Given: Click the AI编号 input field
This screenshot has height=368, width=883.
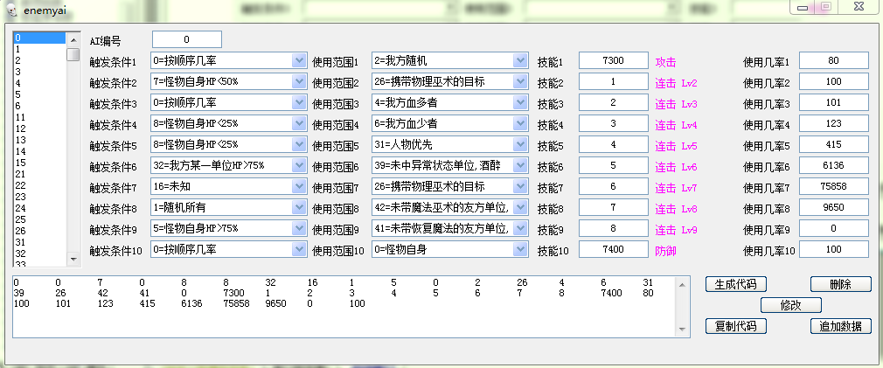Looking at the screenshot, I should pos(186,40).
